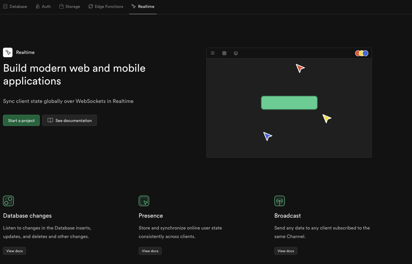
Task: Click the Presence heading
Action: pos(151,216)
